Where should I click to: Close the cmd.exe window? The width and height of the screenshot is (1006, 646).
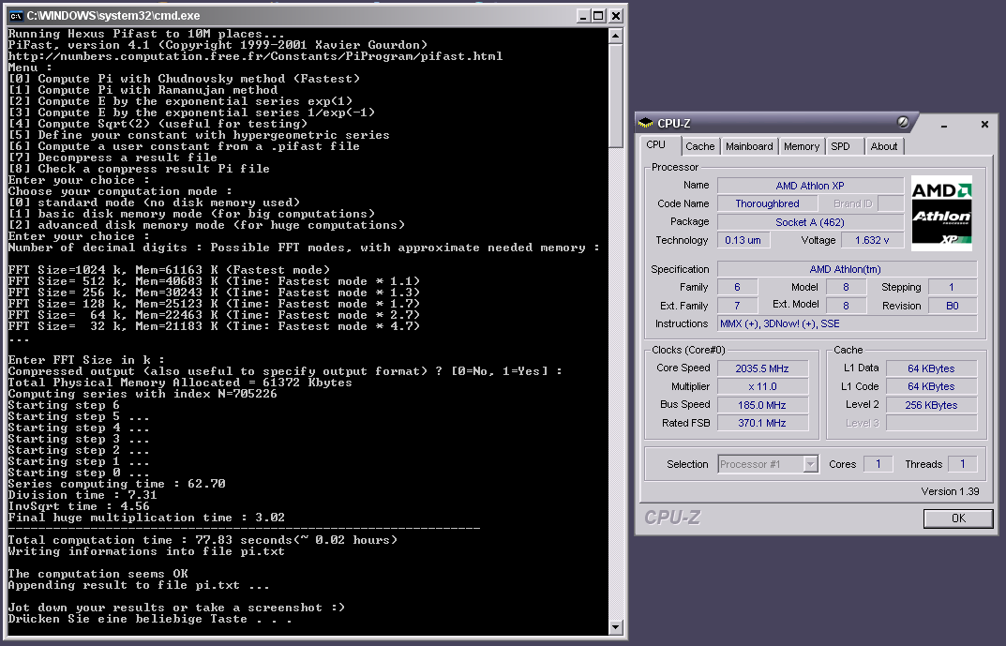coord(616,15)
